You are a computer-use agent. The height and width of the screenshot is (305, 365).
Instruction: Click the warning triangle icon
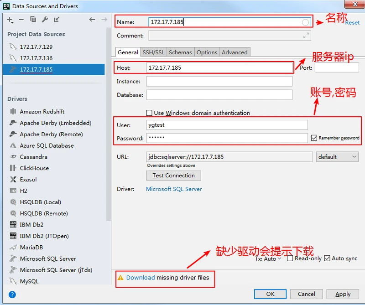120,278
